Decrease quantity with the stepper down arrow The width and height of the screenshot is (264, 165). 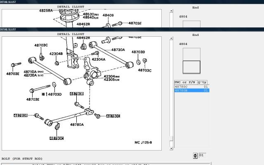pos(195,157)
